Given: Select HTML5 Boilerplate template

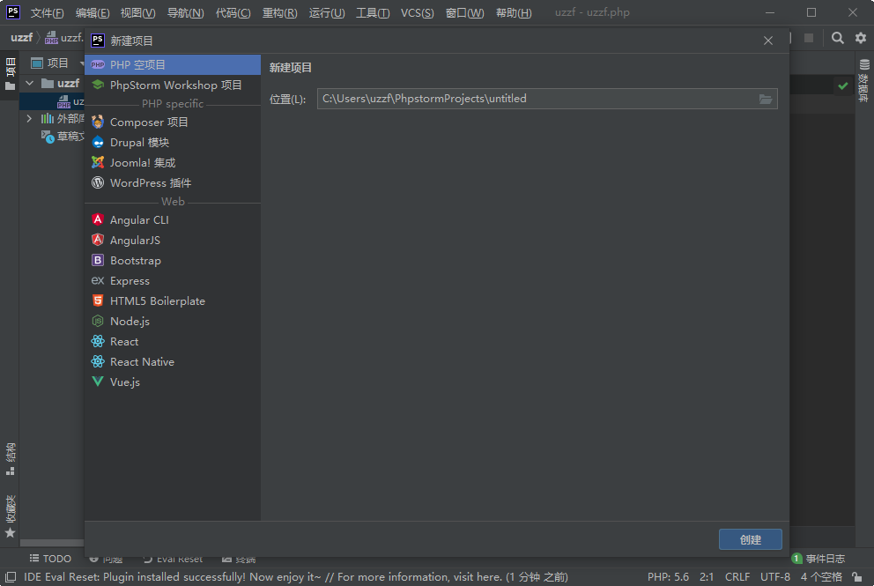Looking at the screenshot, I should point(172,301).
